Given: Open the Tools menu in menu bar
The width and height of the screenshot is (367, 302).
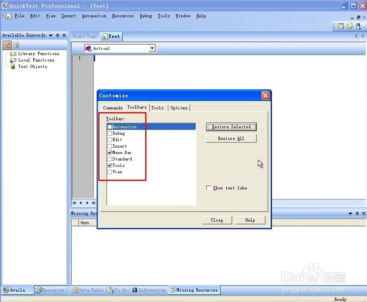Looking at the screenshot, I should coord(164,16).
